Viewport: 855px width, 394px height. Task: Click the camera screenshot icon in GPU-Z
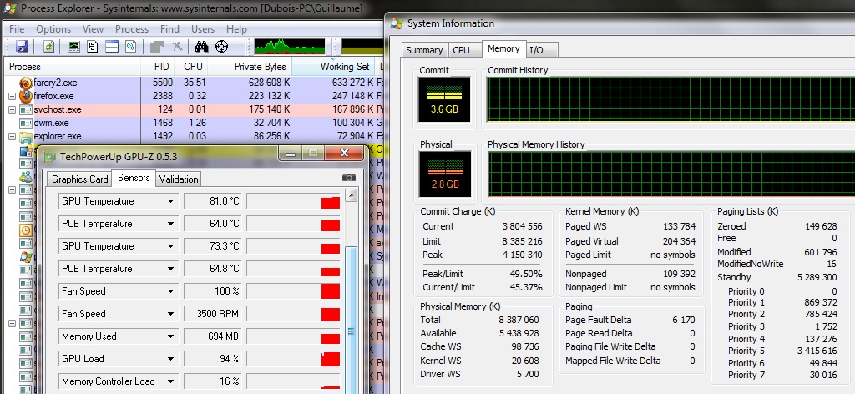pyautogui.click(x=349, y=178)
